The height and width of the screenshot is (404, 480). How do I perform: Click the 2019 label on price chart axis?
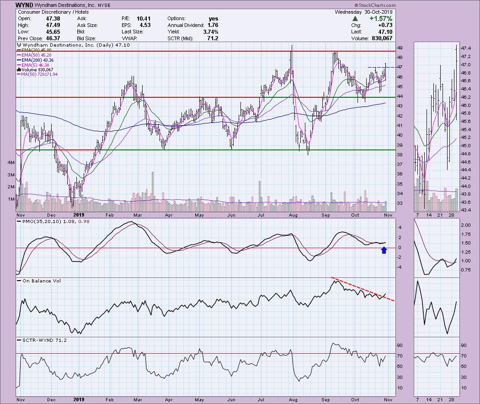click(79, 215)
